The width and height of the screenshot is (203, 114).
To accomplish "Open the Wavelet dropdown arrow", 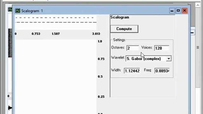I will pyautogui.click(x=168, y=59).
